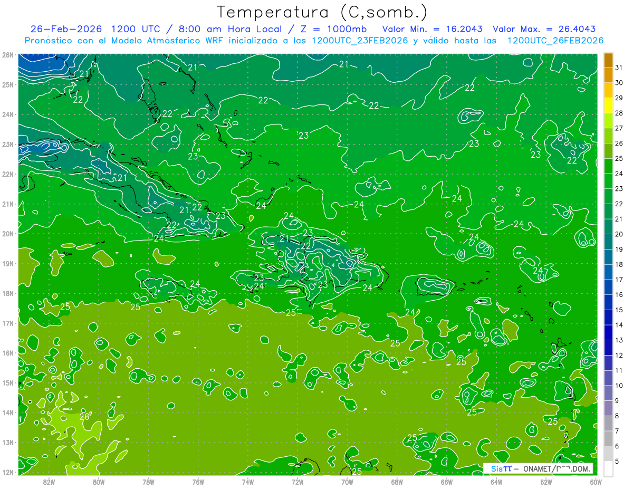Click the "Valor Max. = 26.4043" text
This screenshot has height=489, width=633.
[544, 29]
